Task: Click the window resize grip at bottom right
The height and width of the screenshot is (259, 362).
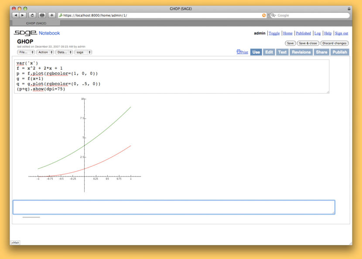Action: point(351,243)
